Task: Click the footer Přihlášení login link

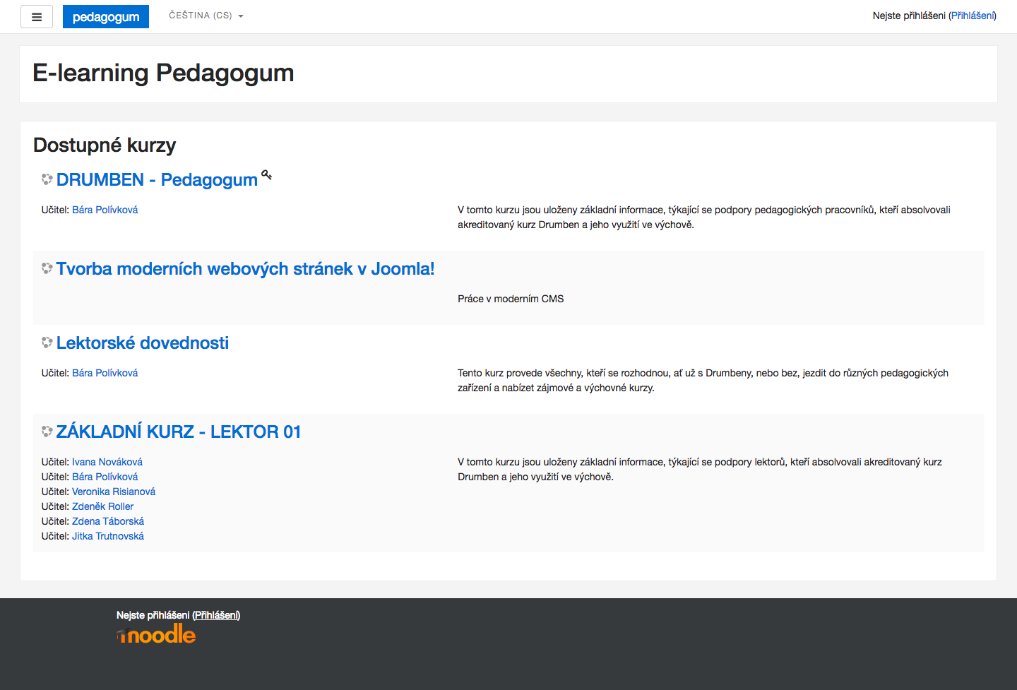Action: pyautogui.click(x=216, y=615)
